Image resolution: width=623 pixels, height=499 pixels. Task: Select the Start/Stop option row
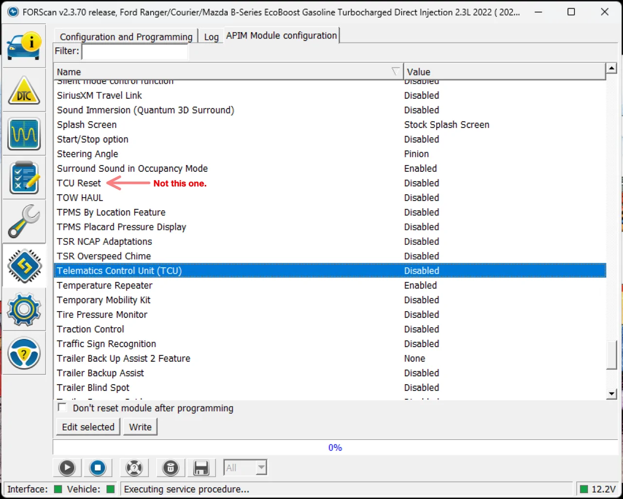pos(330,139)
